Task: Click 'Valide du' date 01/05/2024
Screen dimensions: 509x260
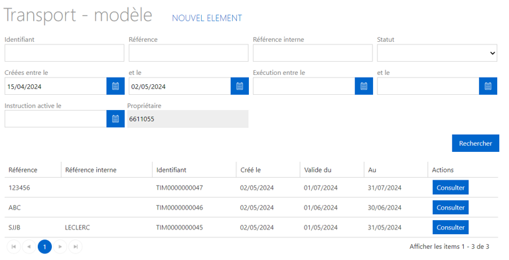Action: [321, 227]
